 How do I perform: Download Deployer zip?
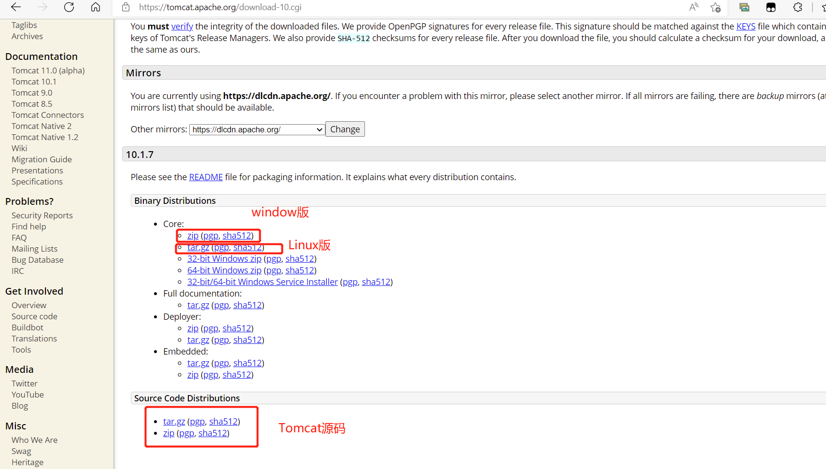point(193,328)
